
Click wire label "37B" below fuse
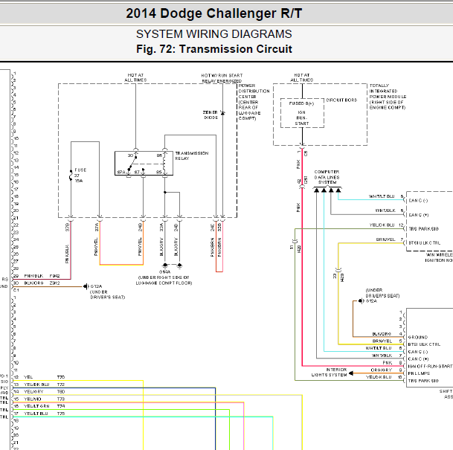67,227
